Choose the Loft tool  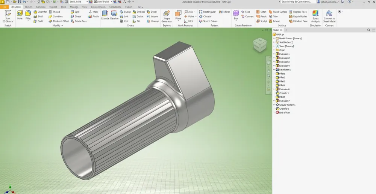click(x=124, y=16)
